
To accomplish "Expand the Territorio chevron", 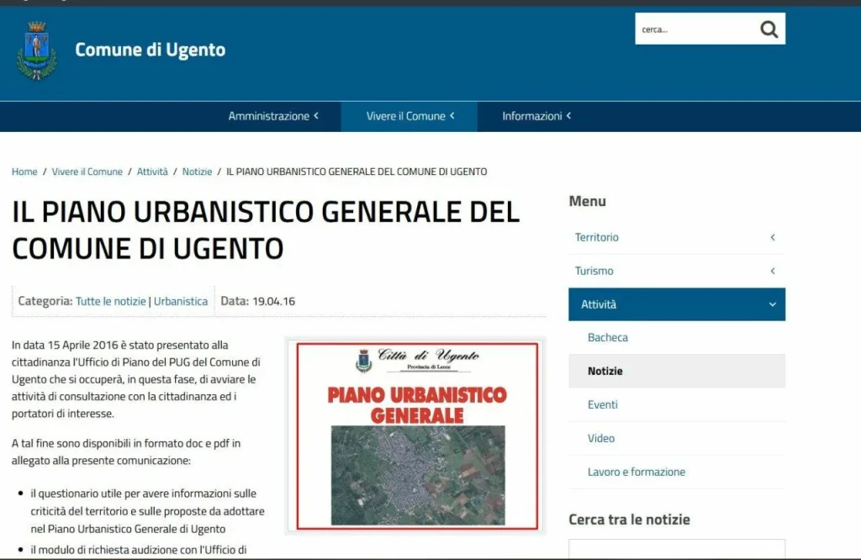I will (773, 237).
